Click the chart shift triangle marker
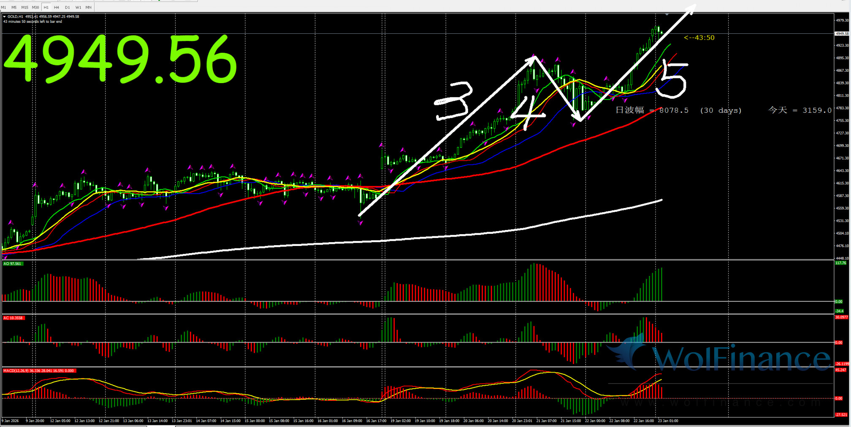The height and width of the screenshot is (427, 851). (667, 14)
